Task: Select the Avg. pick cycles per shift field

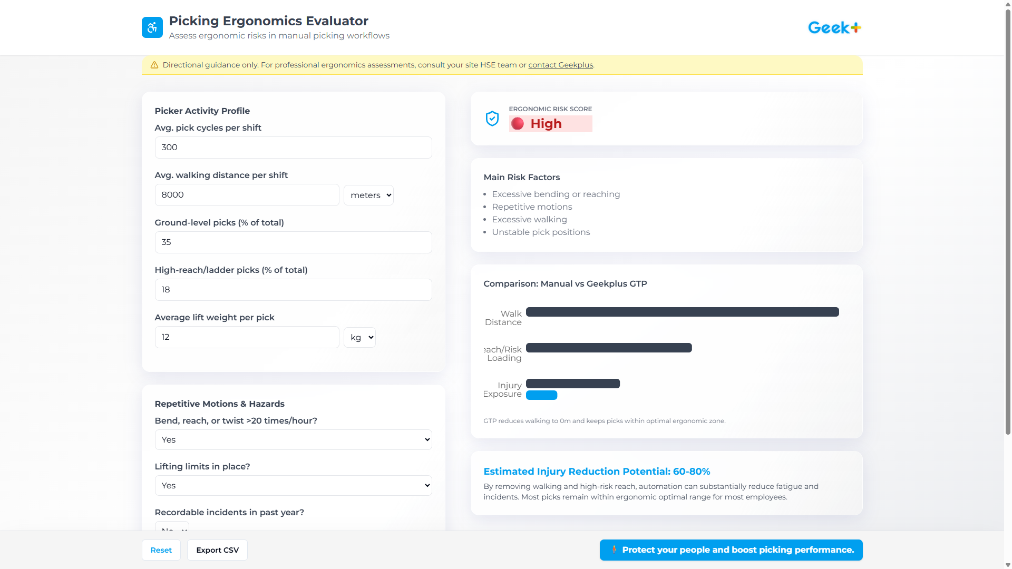Action: (x=293, y=147)
